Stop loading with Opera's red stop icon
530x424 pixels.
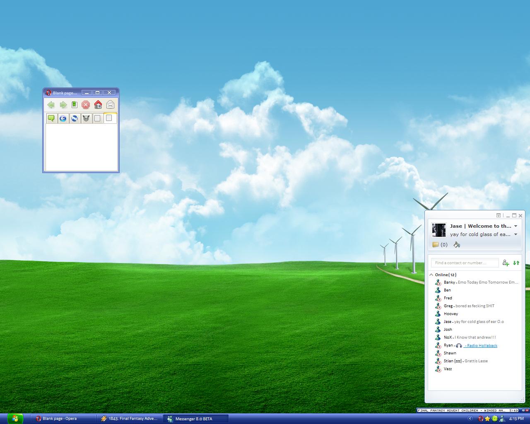tap(86, 105)
